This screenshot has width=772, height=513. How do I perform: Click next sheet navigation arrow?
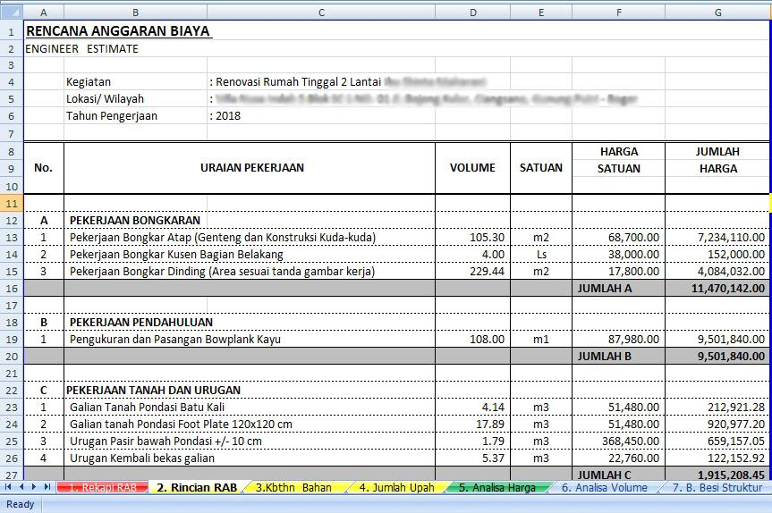(35, 487)
